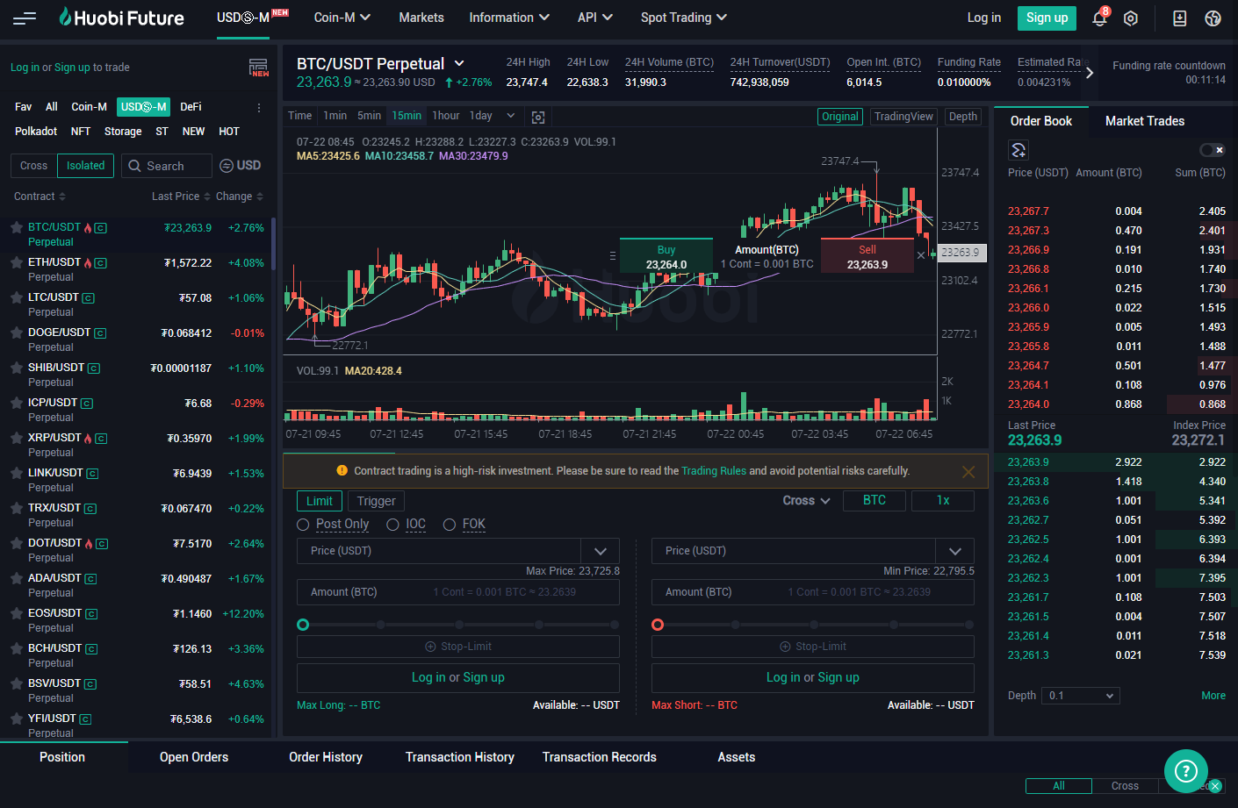Screen dimensions: 1238x808
Task: Open the help question-mark bubble
Action: [1186, 771]
